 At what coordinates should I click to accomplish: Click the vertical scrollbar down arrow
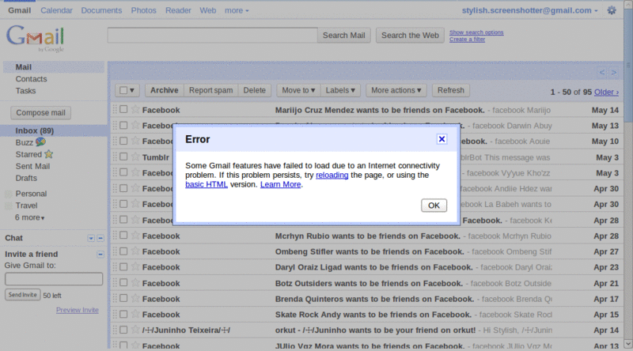pyautogui.click(x=628, y=344)
